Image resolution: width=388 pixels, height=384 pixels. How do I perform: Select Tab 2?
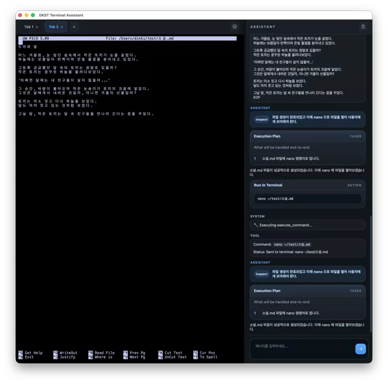(53, 27)
